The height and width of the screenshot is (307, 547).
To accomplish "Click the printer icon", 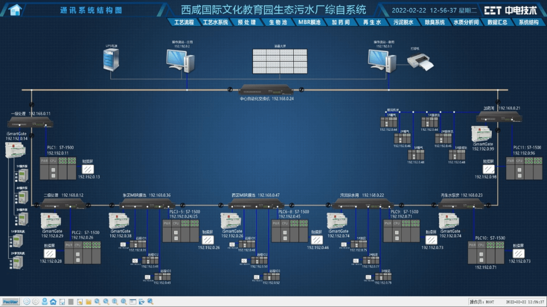I will 420,62.
